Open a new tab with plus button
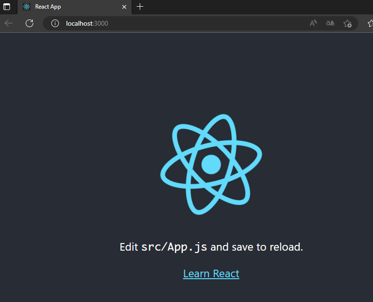373x302 pixels. click(140, 7)
